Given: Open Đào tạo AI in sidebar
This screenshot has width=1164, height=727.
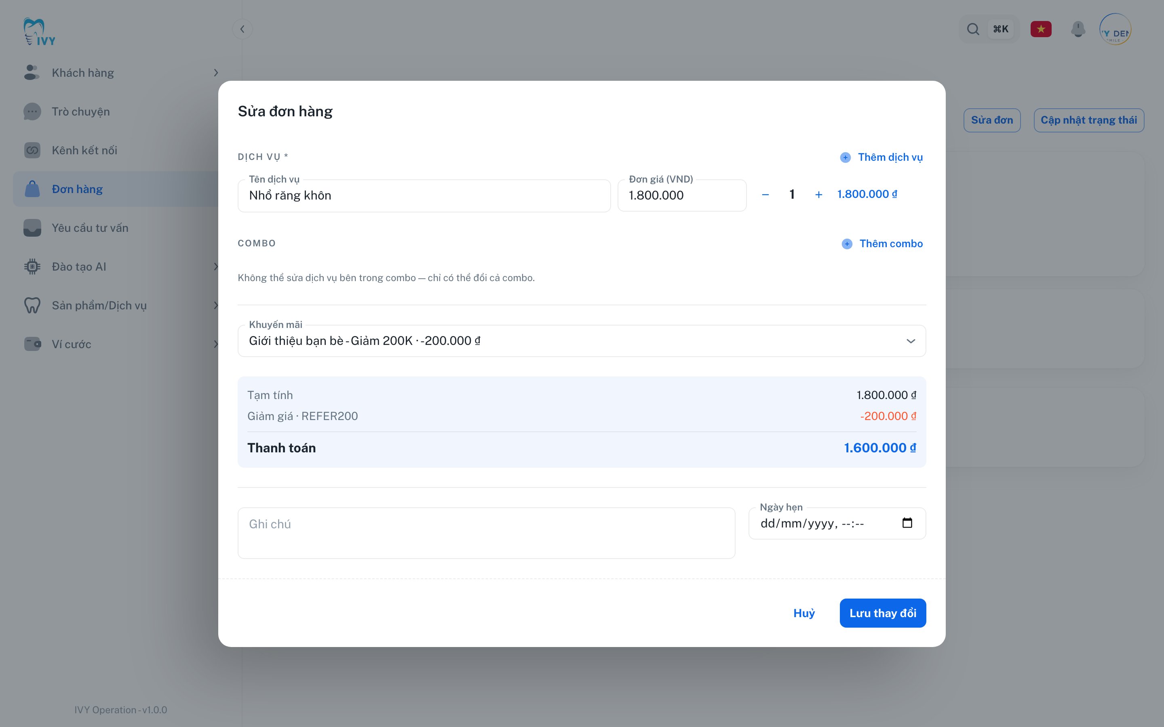Looking at the screenshot, I should click(x=116, y=267).
